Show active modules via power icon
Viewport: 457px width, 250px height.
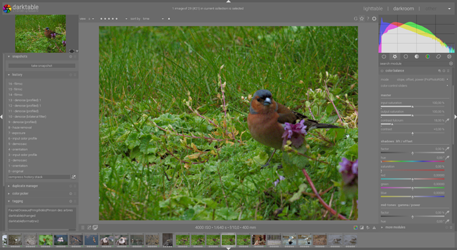(384, 56)
